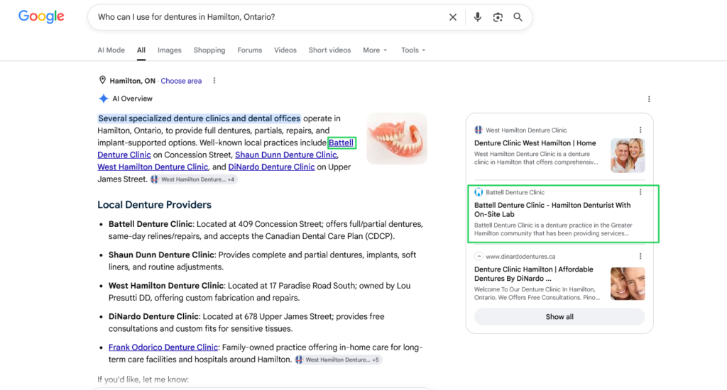Click the AI Overview sparkle icon

pos(104,99)
